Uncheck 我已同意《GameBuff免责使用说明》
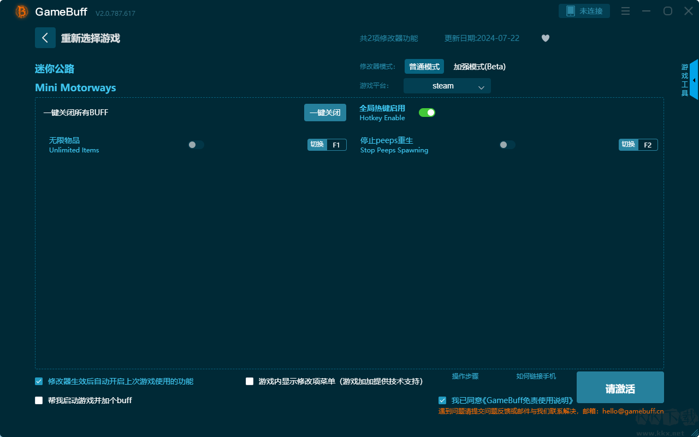This screenshot has width=699, height=437. click(442, 400)
